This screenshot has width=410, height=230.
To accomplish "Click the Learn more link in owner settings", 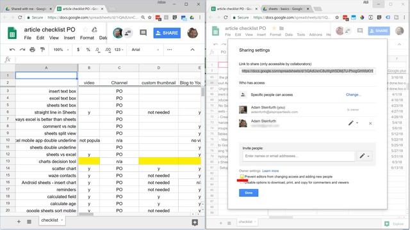I will [270, 171].
